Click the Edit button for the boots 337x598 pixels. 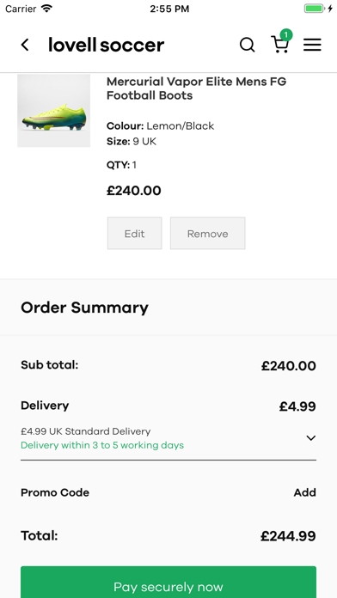tap(134, 234)
